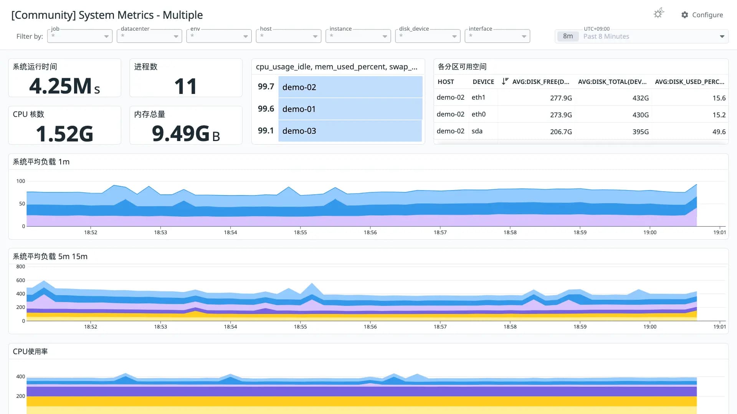
Task: Open the disk_device filter dropdown
Action: point(428,36)
